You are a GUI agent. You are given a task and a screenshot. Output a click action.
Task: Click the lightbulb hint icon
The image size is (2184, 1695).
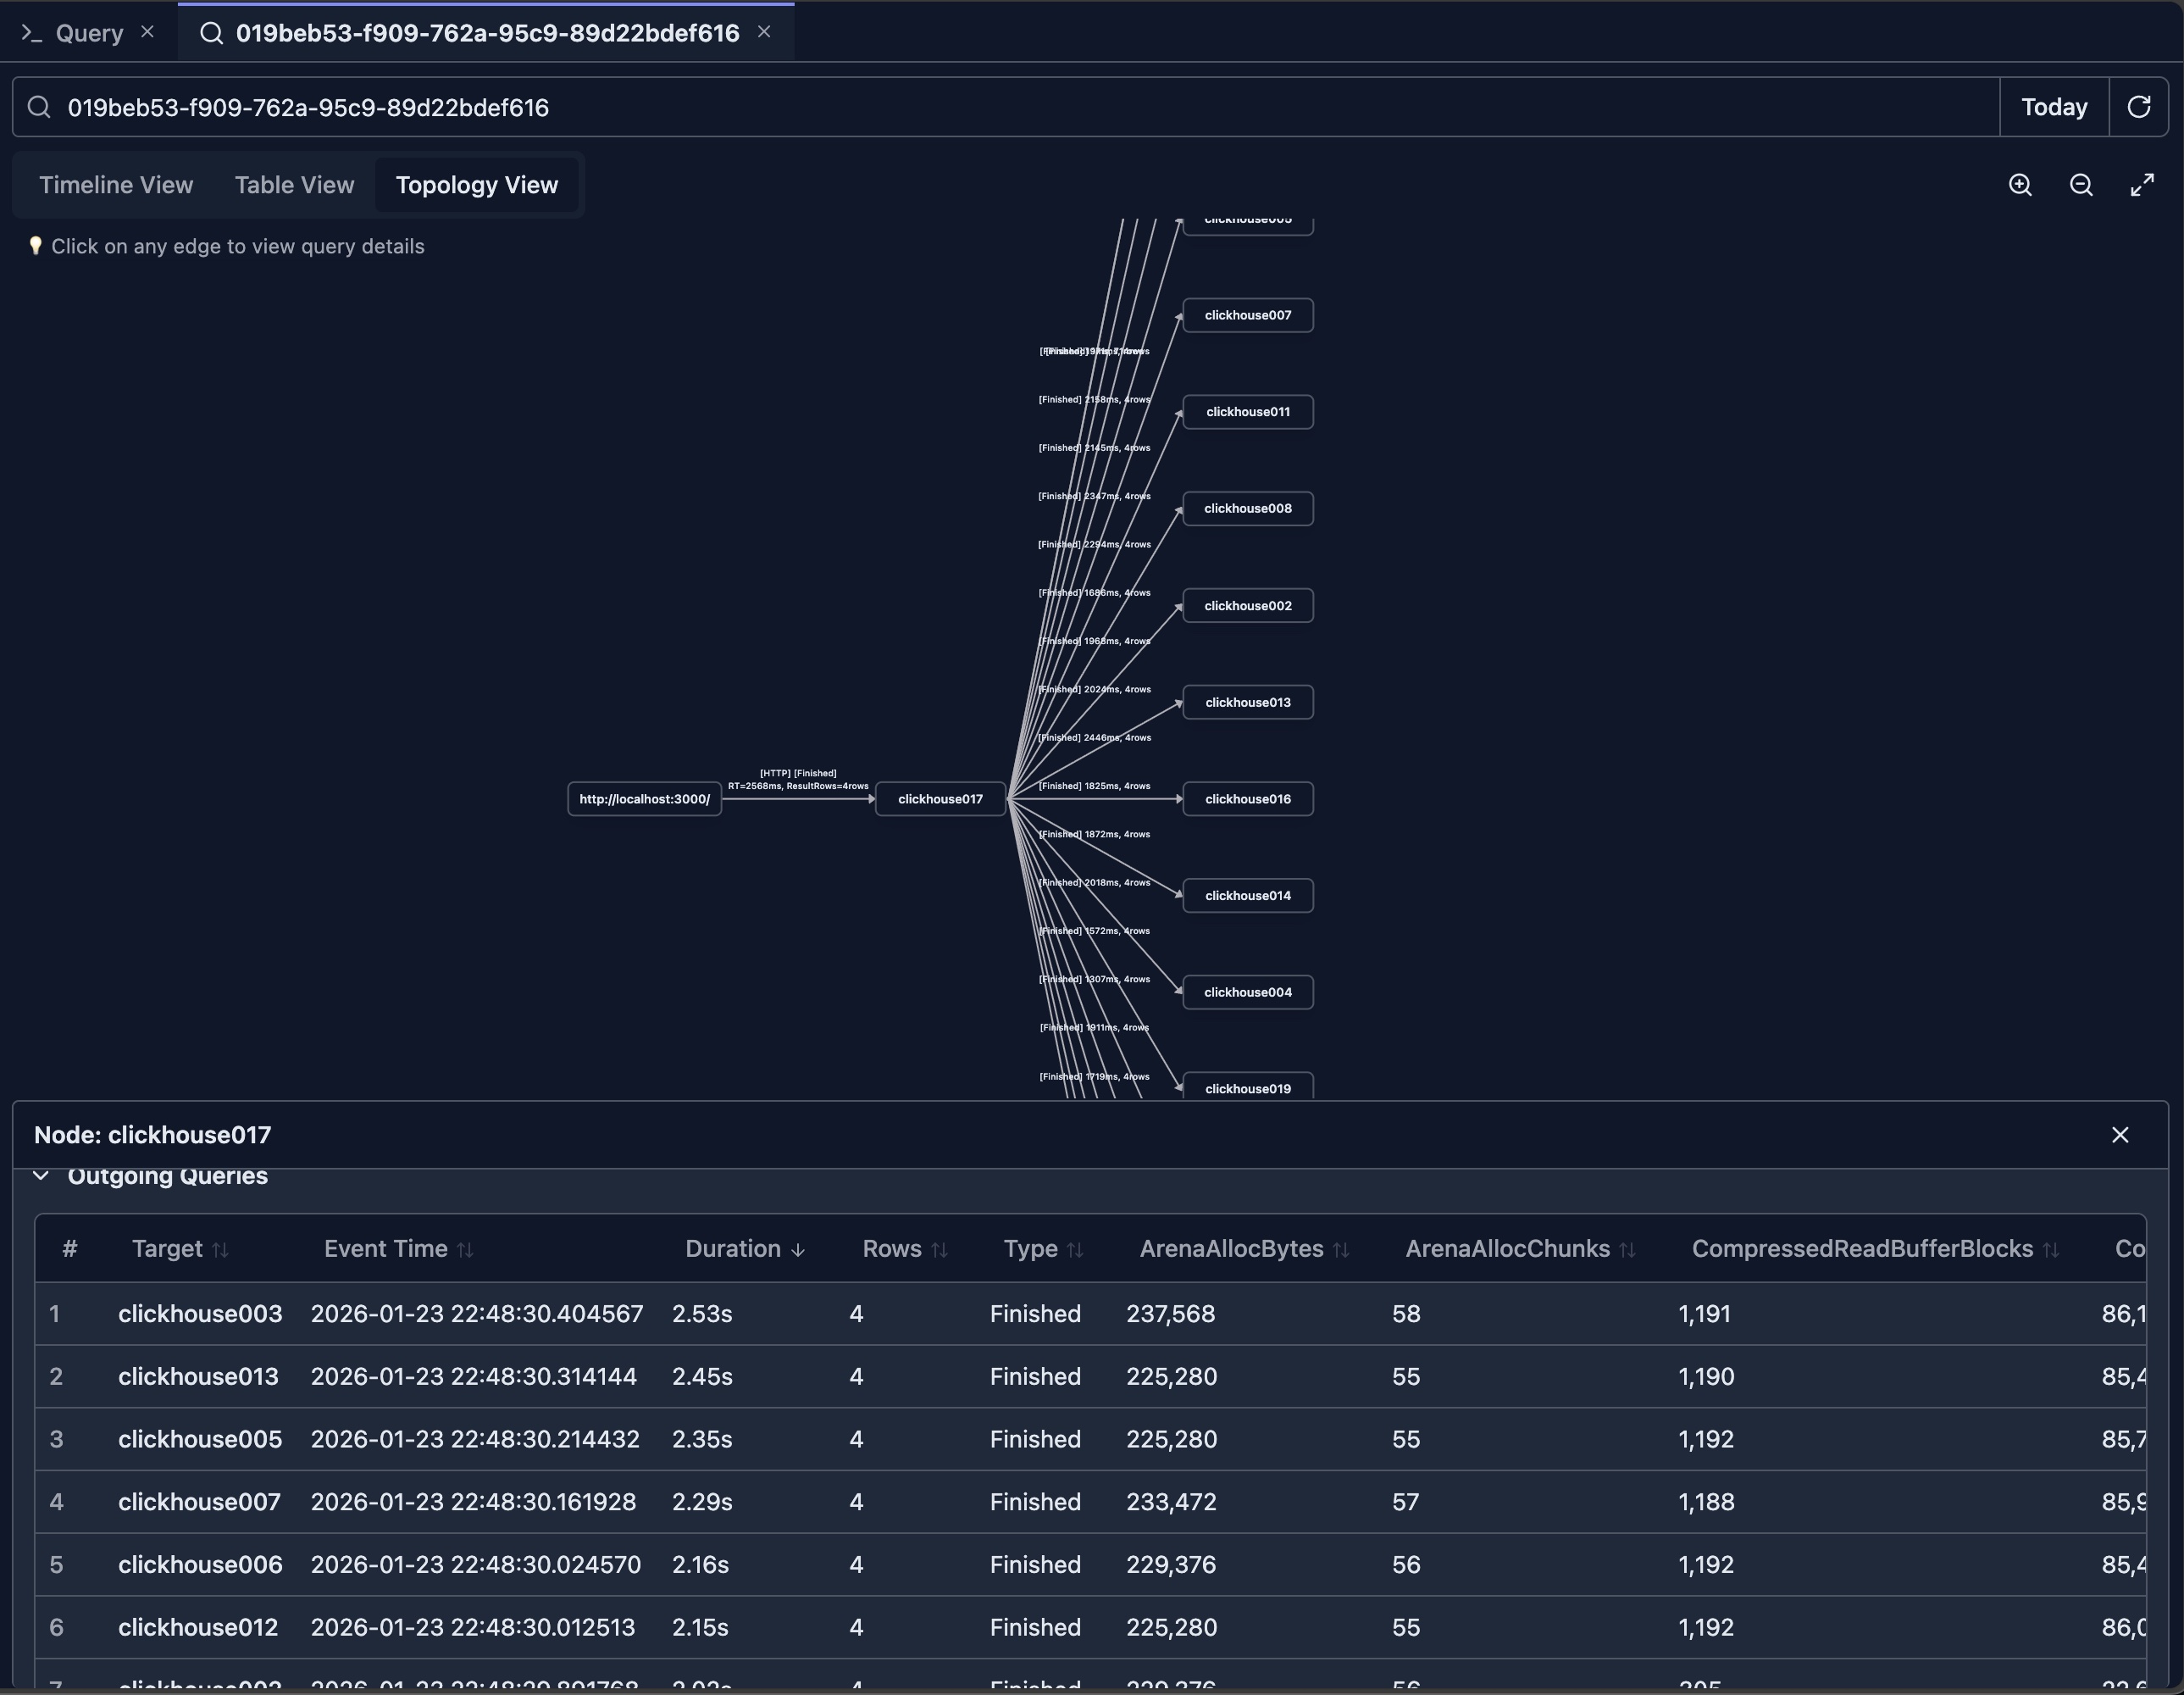(x=36, y=246)
